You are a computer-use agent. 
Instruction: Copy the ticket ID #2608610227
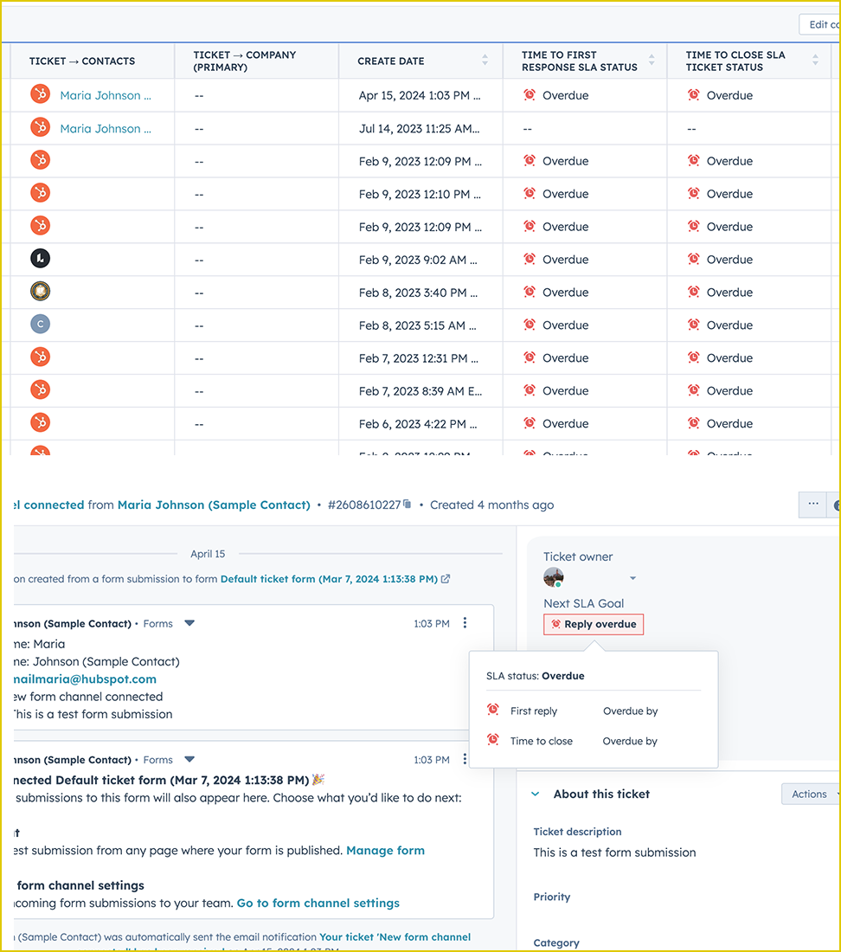(x=408, y=505)
